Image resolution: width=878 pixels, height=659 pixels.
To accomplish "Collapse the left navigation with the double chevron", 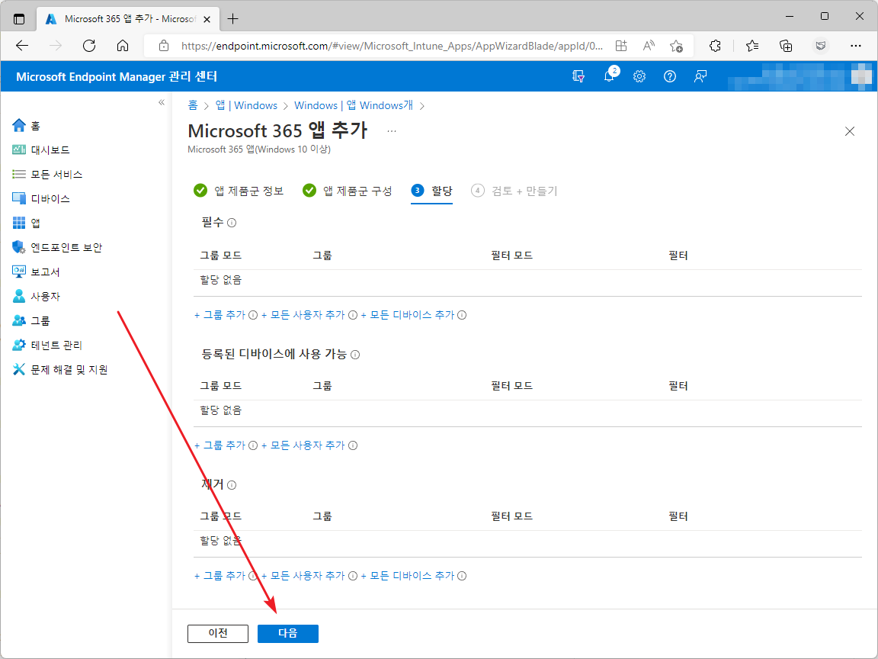I will coord(162,102).
